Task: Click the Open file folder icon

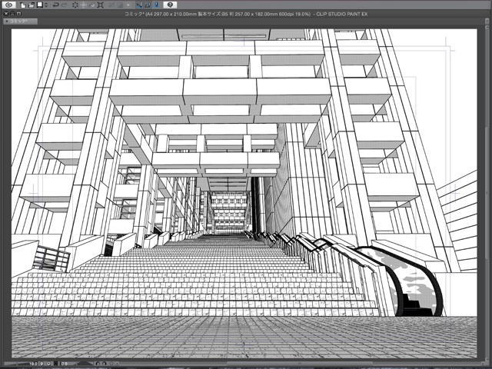Action: [32, 5]
